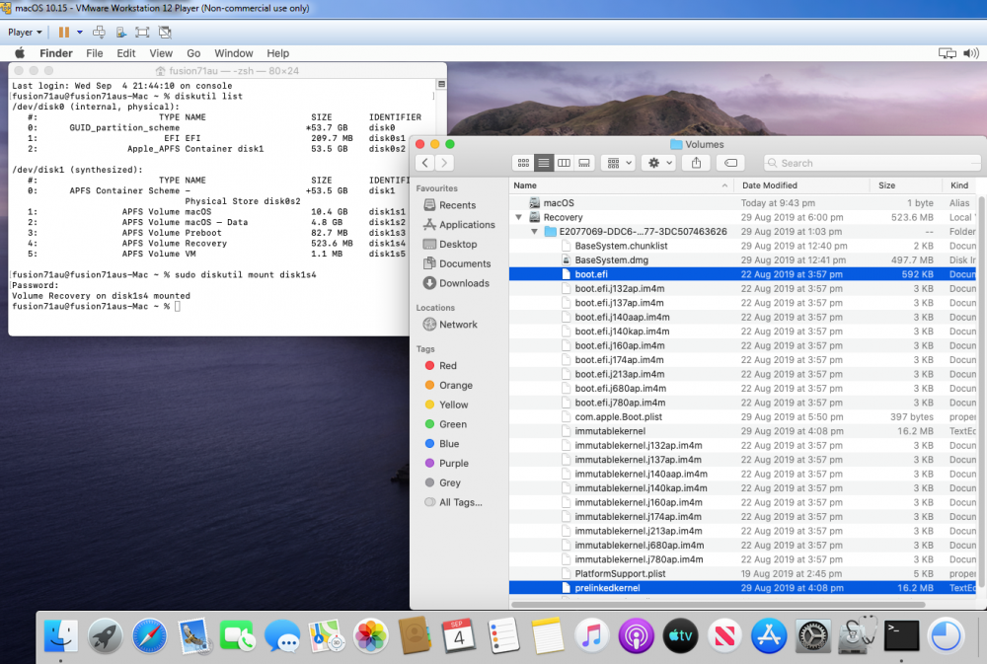Open Applications in the sidebar
The width and height of the screenshot is (987, 664).
click(460, 225)
